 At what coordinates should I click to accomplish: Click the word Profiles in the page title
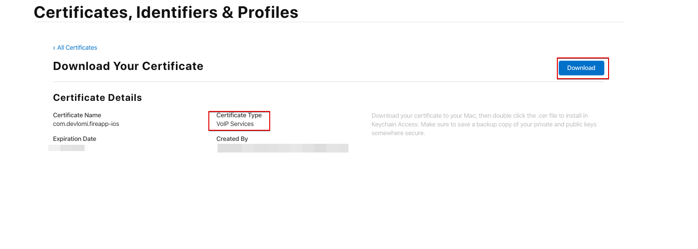[267, 12]
